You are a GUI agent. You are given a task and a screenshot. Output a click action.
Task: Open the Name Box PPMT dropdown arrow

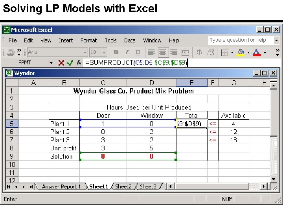(51, 63)
